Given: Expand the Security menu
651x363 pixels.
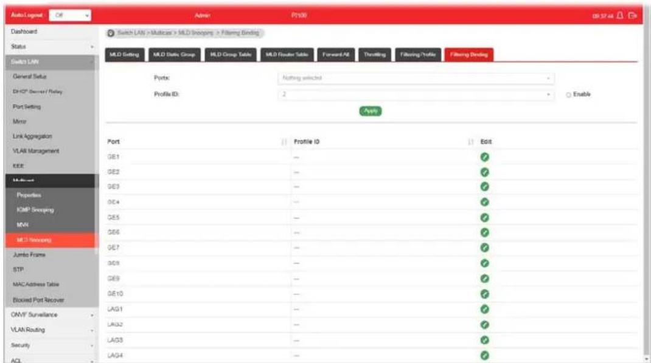Looking at the screenshot, I should coord(52,345).
